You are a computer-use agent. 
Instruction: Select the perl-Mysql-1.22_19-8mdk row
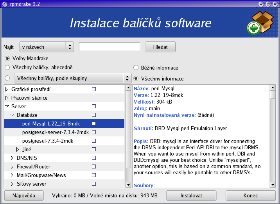(x=64, y=123)
